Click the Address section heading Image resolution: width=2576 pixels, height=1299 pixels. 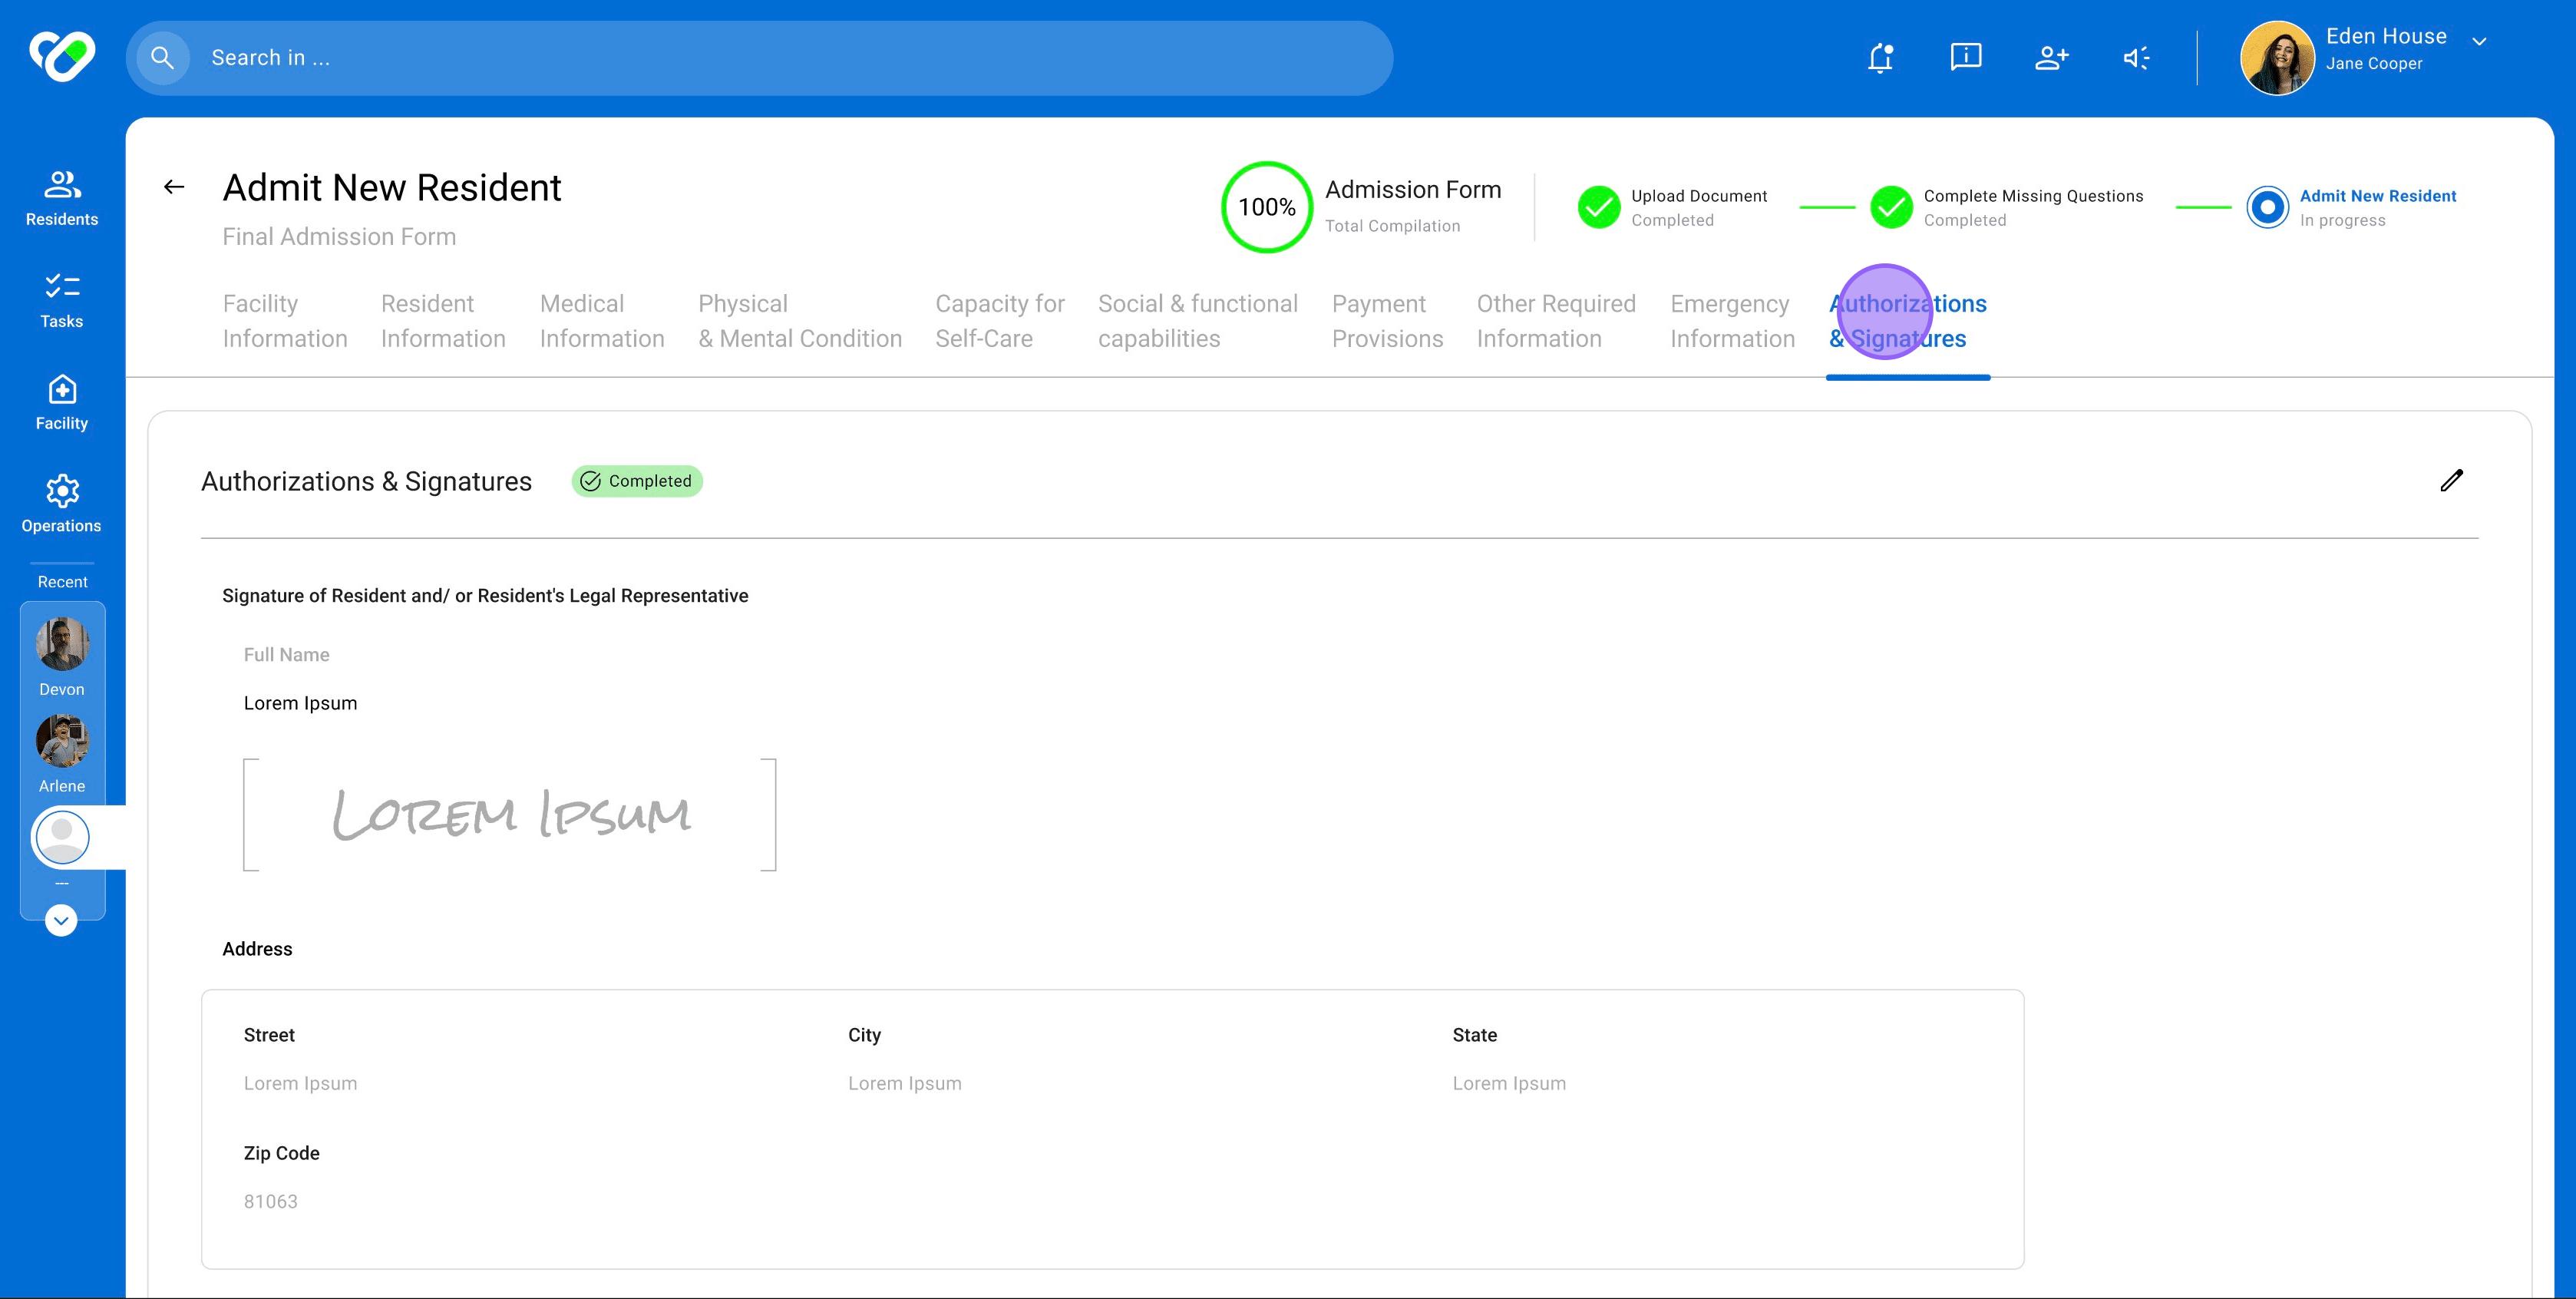[257, 949]
